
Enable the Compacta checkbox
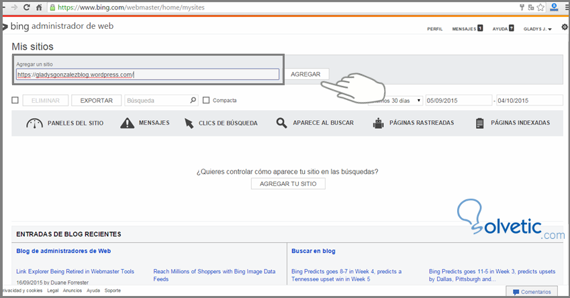tap(206, 101)
